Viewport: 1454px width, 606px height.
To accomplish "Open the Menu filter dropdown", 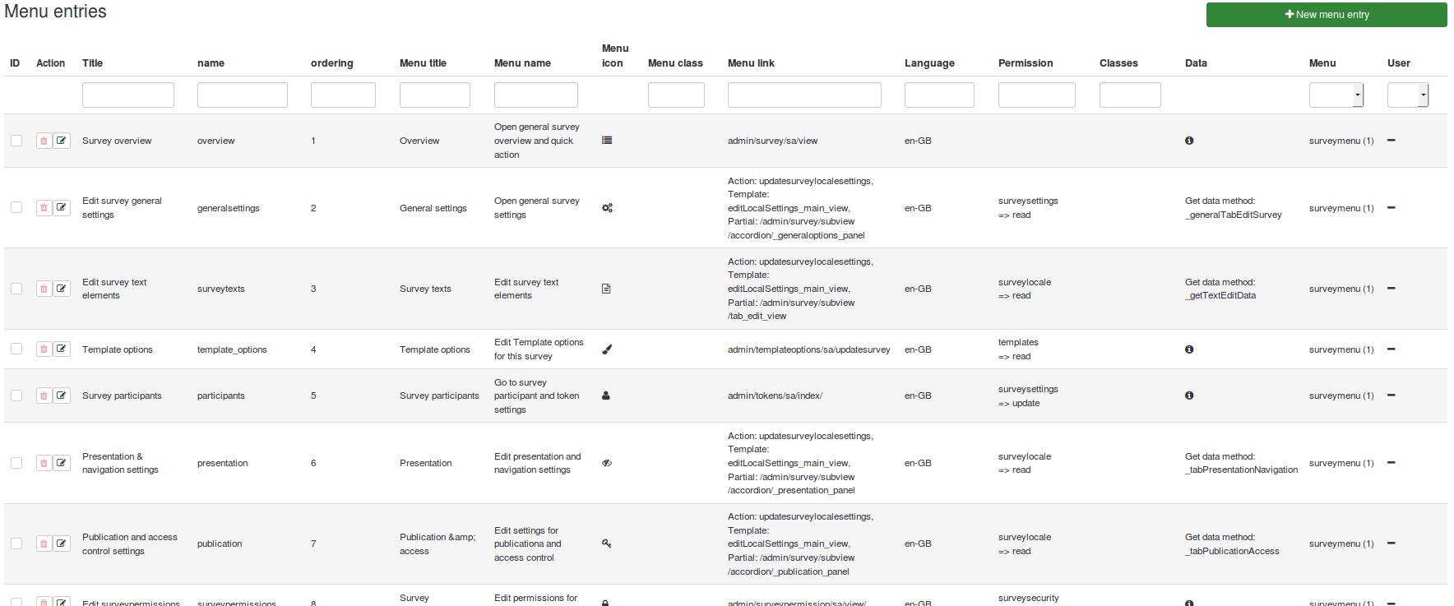I will click(1336, 95).
